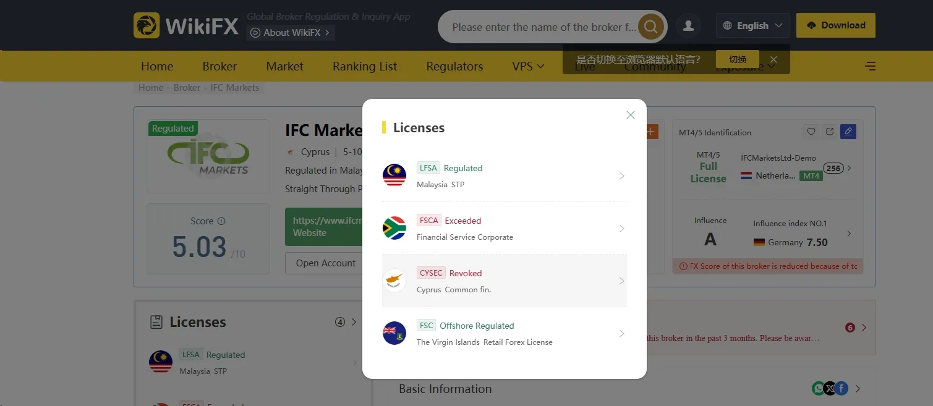
Task: Click the Cyprus flag icon in popup
Action: (394, 281)
